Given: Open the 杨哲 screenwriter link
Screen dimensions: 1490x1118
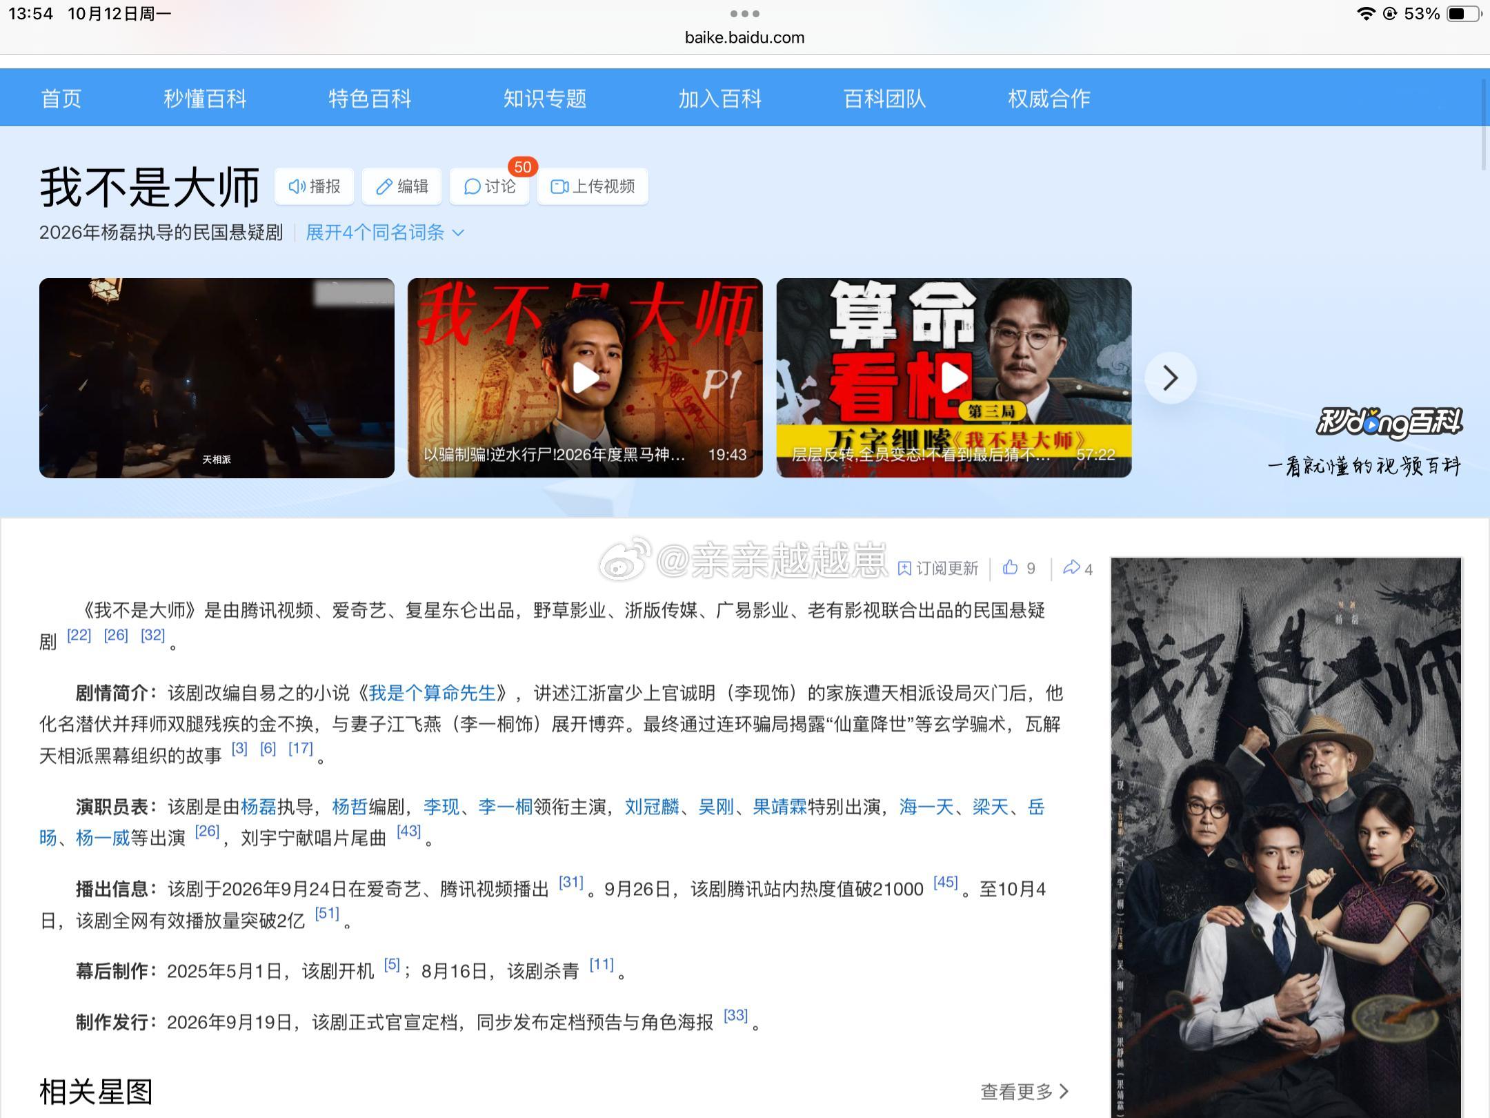Looking at the screenshot, I should coord(350,806).
